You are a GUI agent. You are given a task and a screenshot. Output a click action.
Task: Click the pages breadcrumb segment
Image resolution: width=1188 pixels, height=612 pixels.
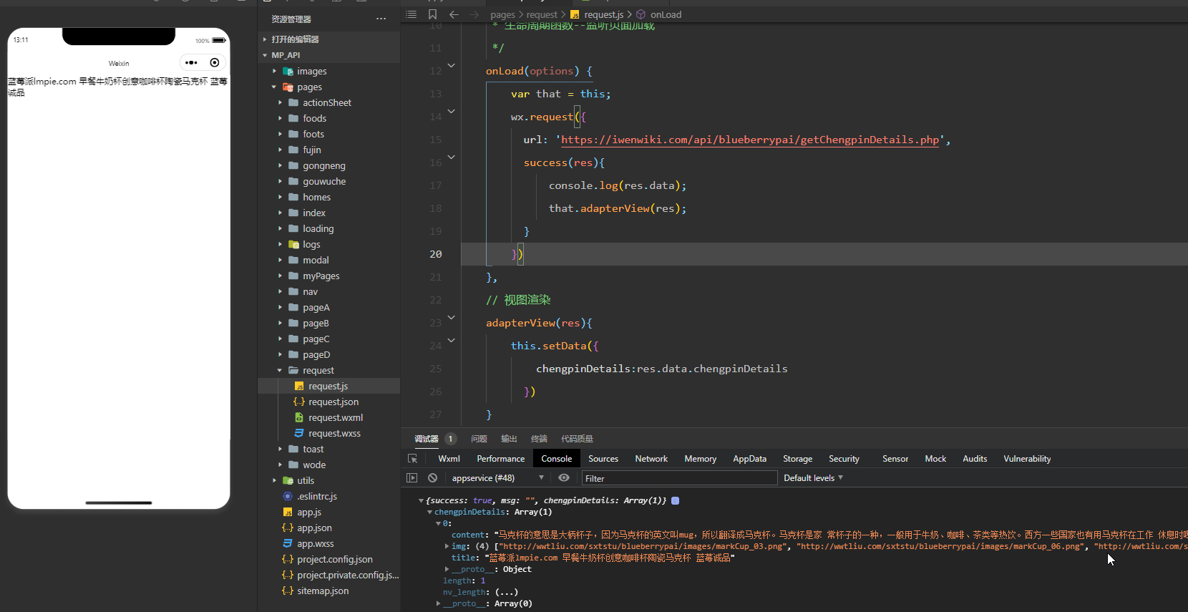point(502,14)
